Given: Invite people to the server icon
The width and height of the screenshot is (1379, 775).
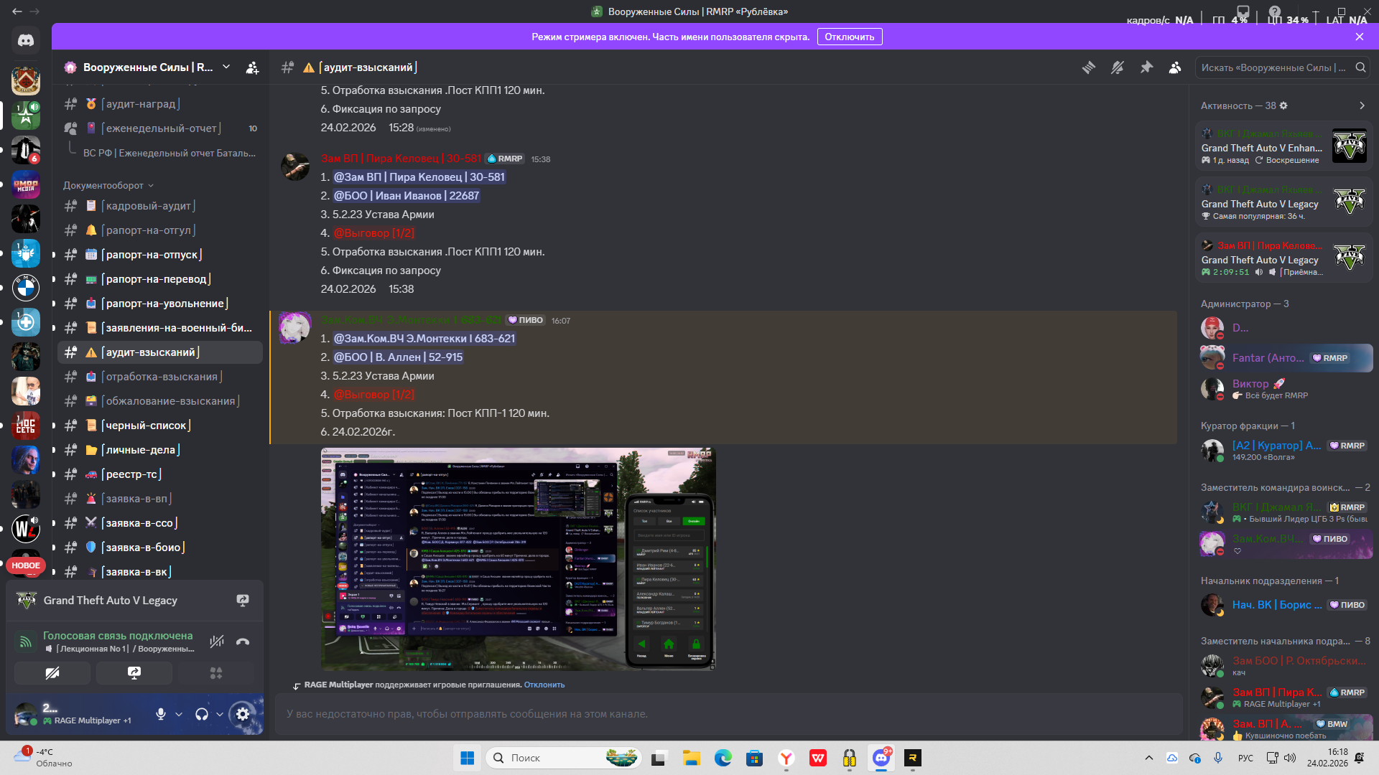Looking at the screenshot, I should [252, 67].
